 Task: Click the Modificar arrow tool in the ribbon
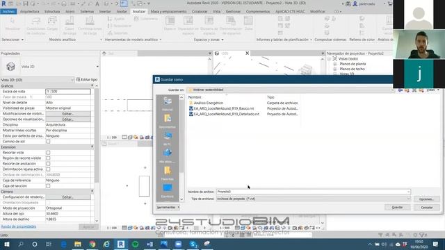tap(13, 24)
